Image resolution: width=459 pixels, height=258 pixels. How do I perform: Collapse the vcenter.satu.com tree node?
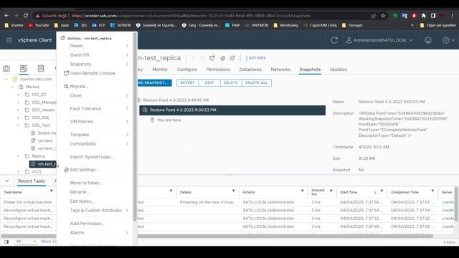[x=6, y=79]
